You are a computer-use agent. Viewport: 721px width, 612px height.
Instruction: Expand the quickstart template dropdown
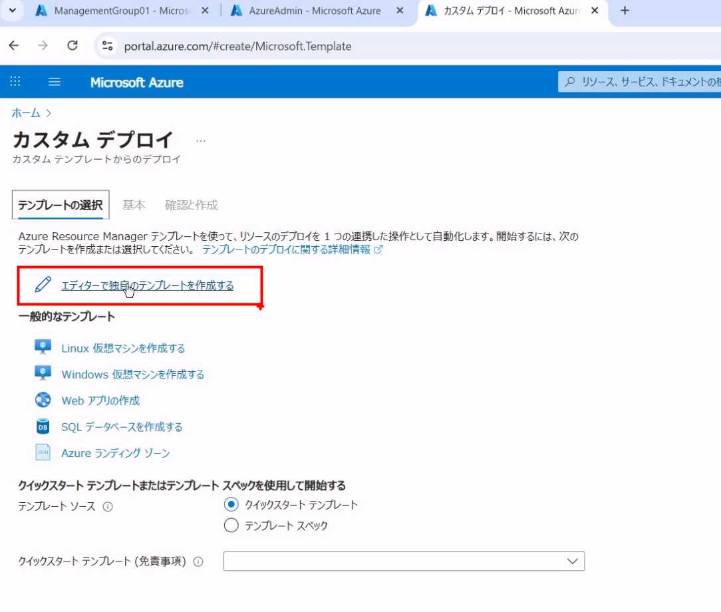pyautogui.click(x=572, y=561)
